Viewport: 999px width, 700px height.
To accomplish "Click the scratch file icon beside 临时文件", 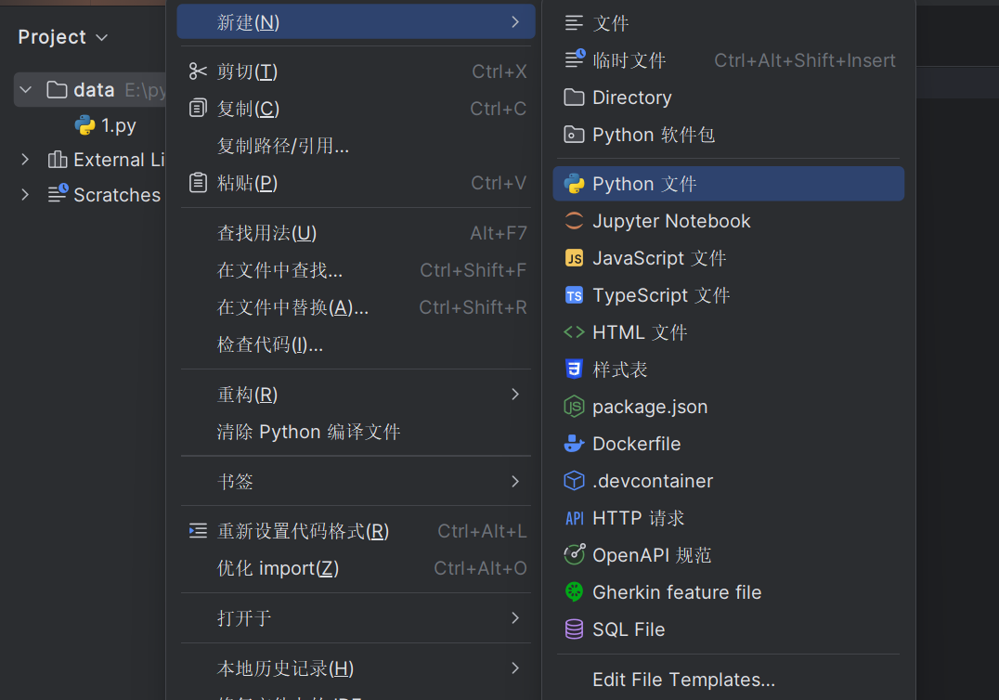I will coord(574,59).
